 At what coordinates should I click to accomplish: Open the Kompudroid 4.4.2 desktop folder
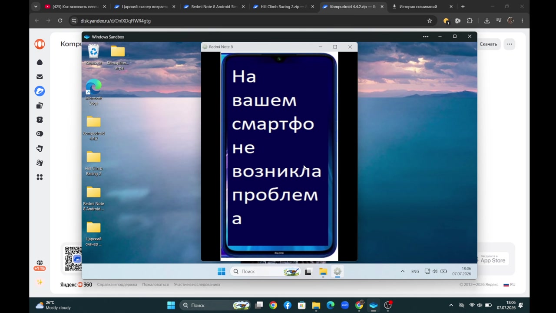93,128
